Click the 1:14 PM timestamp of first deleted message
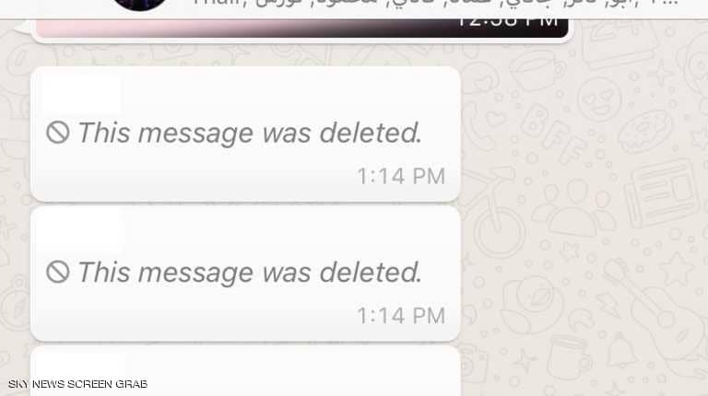 [401, 176]
